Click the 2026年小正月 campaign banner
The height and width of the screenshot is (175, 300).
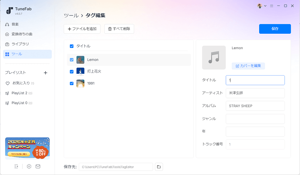tap(27, 148)
